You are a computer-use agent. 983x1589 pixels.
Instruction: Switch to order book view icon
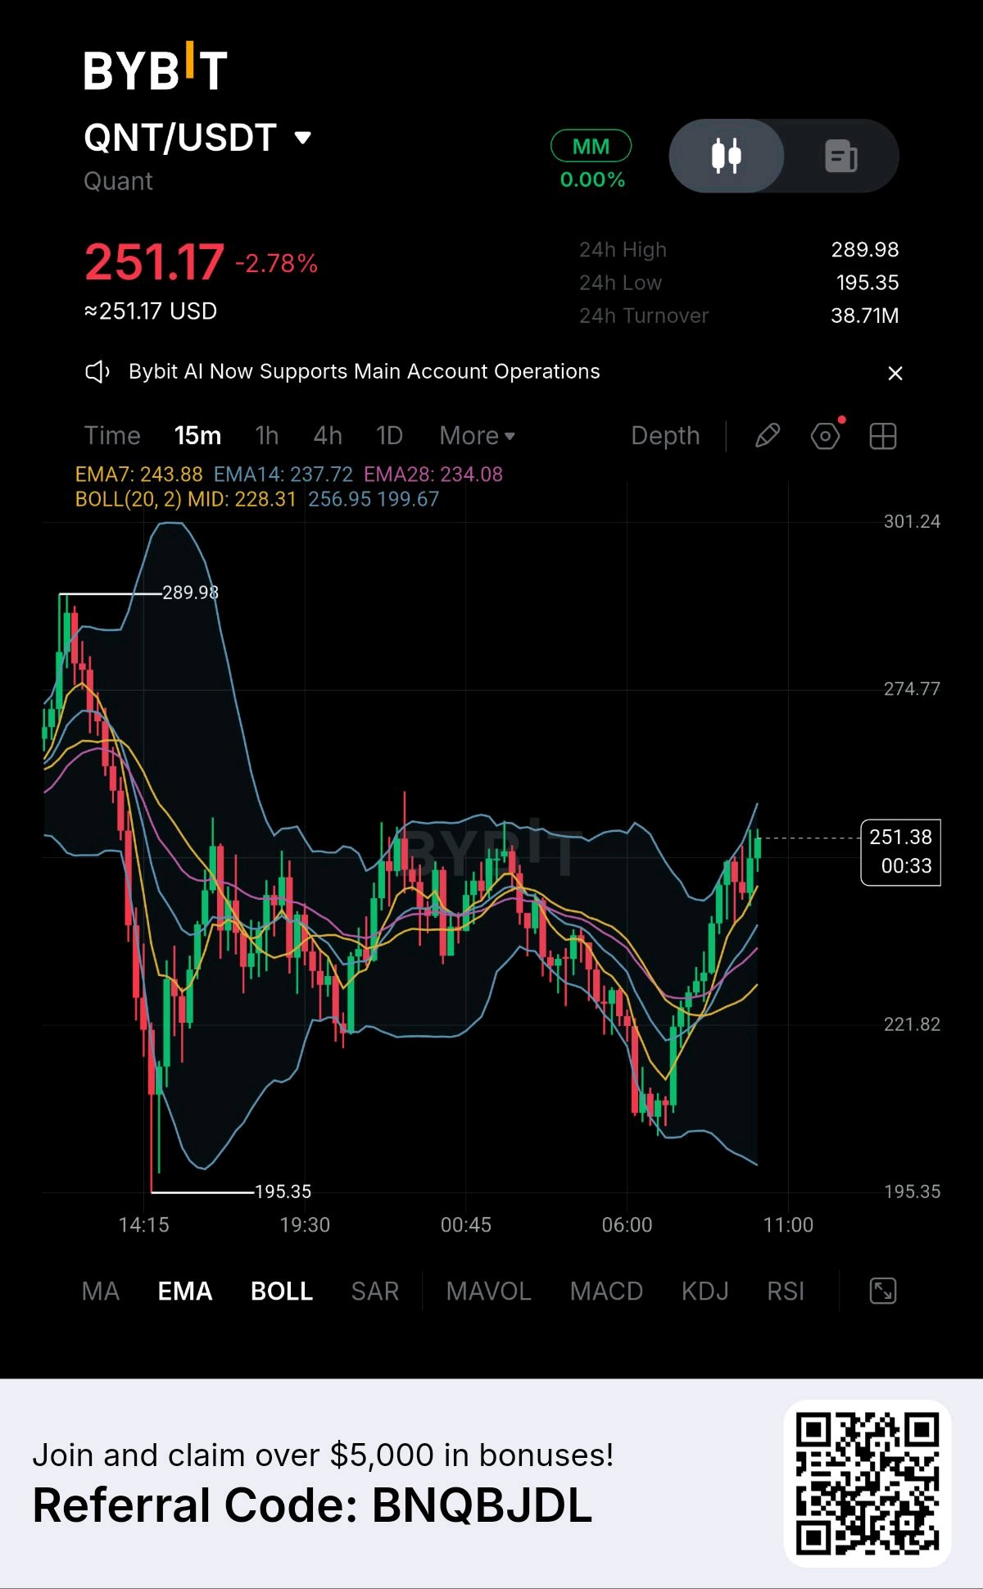pyautogui.click(x=841, y=156)
